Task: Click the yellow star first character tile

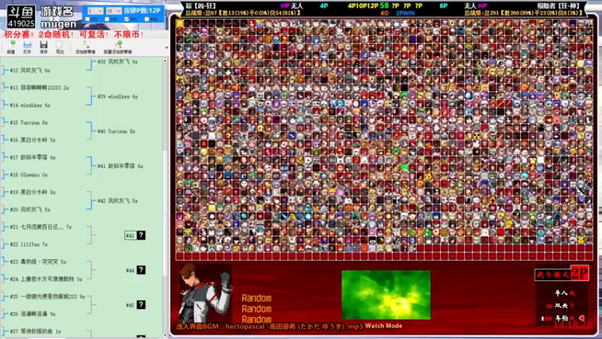Action: point(180,23)
